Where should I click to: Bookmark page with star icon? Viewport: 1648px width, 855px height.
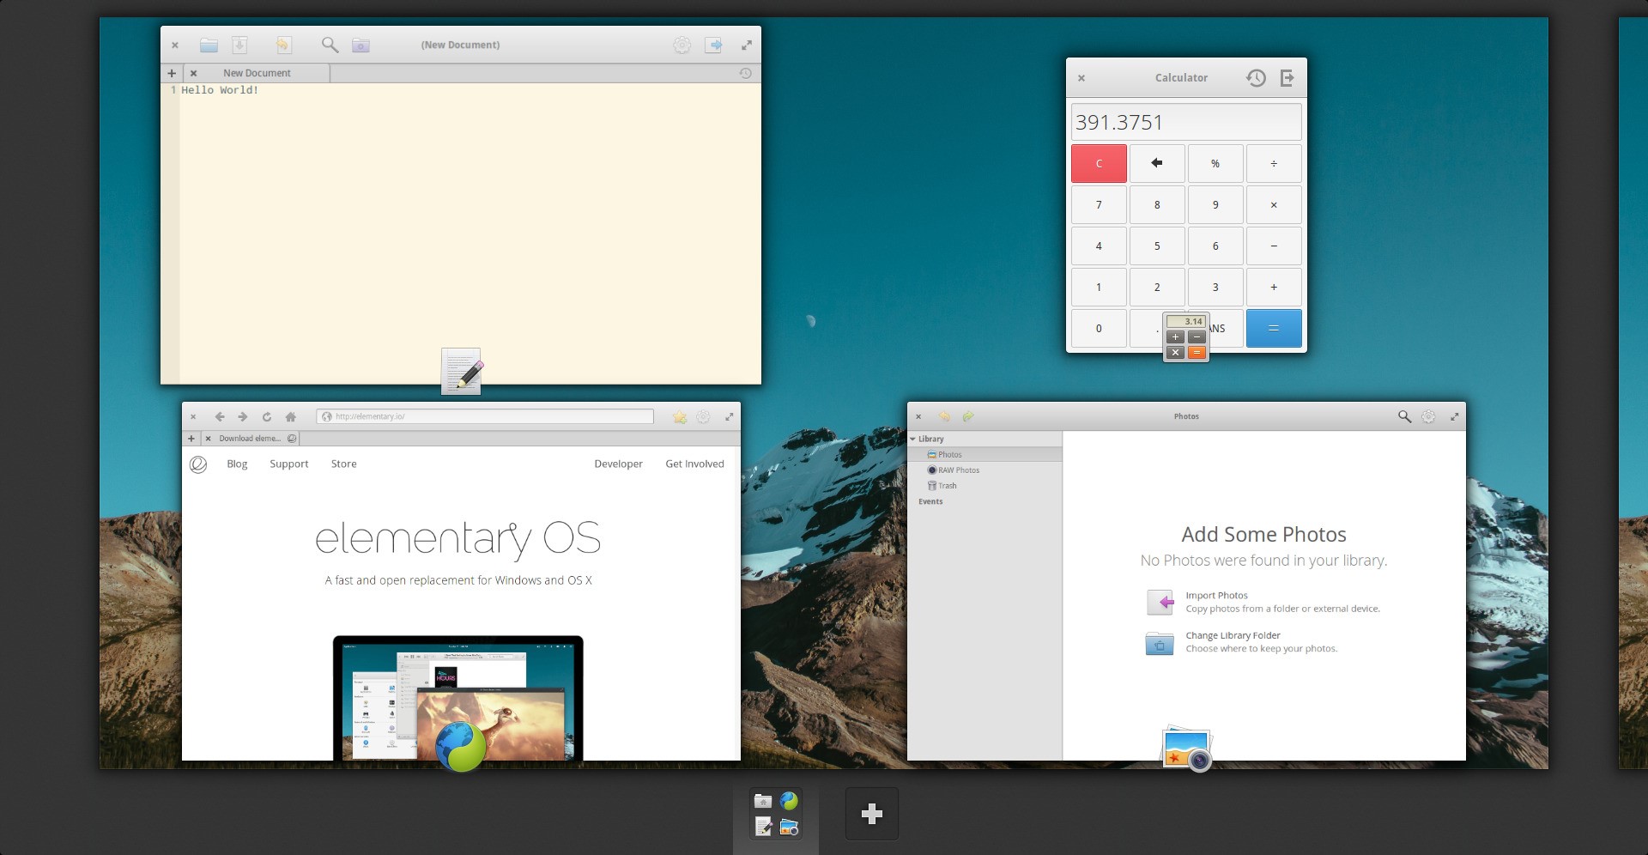[x=680, y=417]
